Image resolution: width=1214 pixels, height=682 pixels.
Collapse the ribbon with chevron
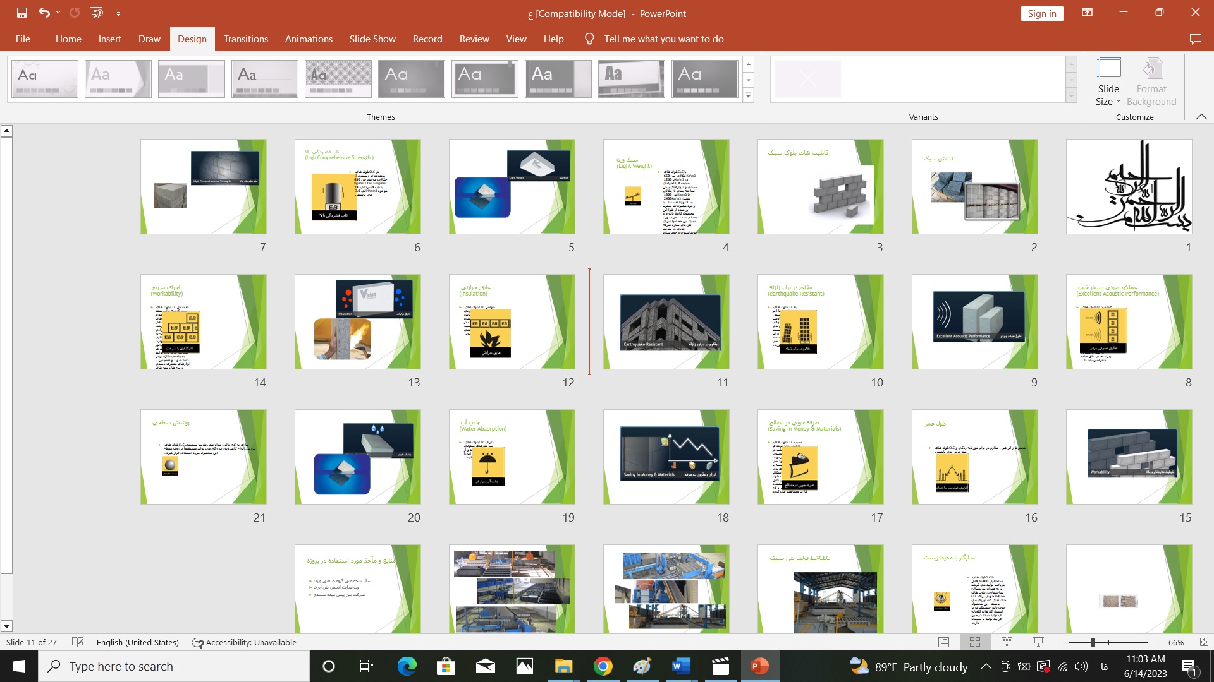(x=1201, y=117)
